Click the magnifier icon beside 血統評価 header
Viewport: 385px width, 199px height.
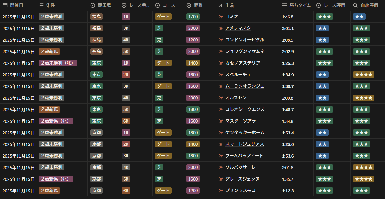[x=356, y=5]
